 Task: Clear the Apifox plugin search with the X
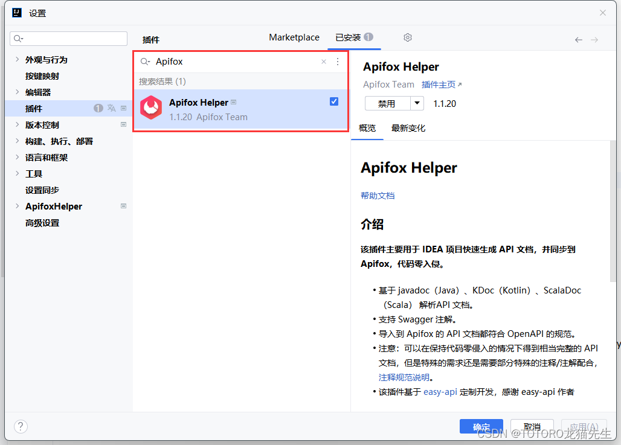click(x=323, y=62)
